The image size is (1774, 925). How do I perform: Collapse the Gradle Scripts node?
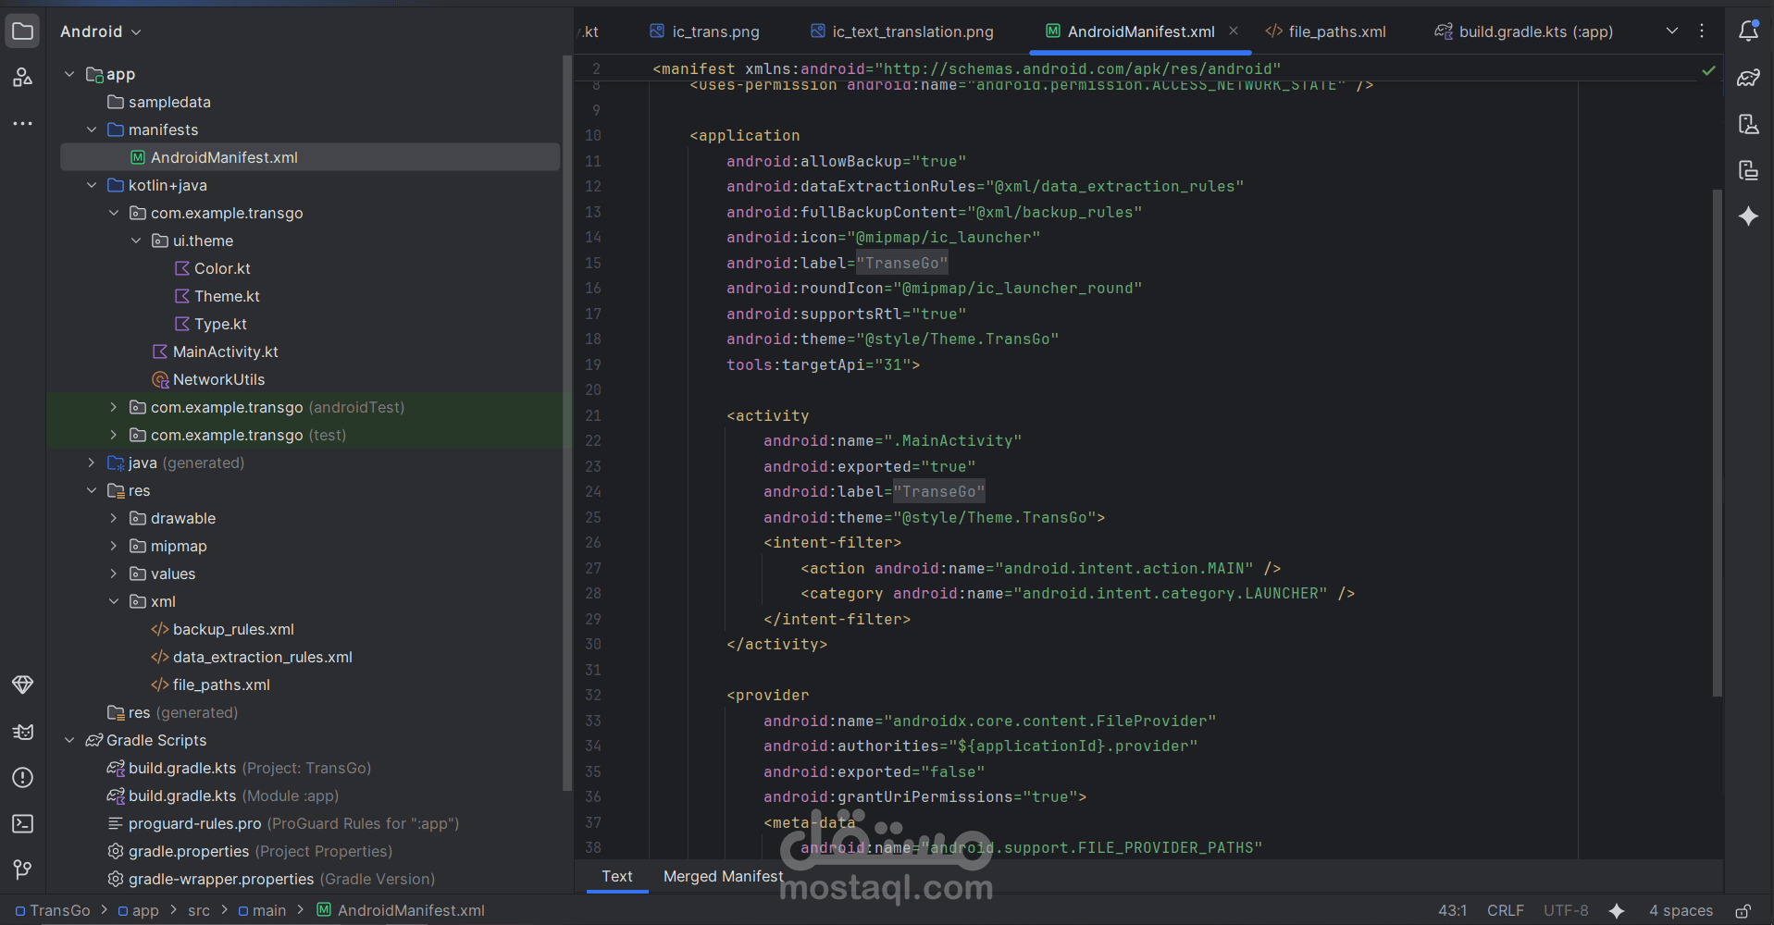point(69,740)
